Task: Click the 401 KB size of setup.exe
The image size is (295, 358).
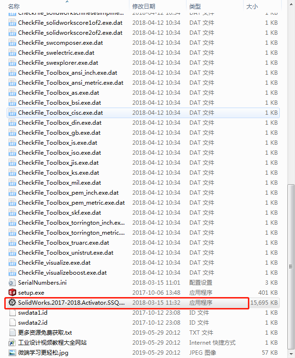Action: click(x=268, y=293)
